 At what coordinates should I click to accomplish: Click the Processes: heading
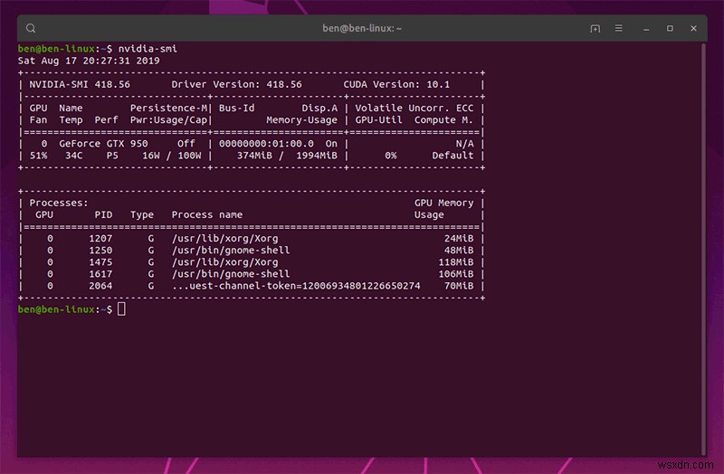tap(59, 203)
